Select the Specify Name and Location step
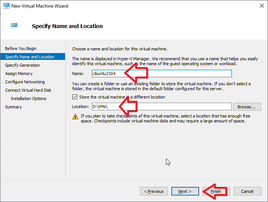Screen dimensions: 268x202 (x=30, y=57)
